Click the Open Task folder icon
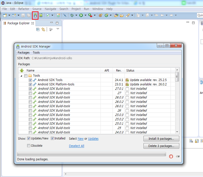 pyautogui.click(x=122, y=16)
